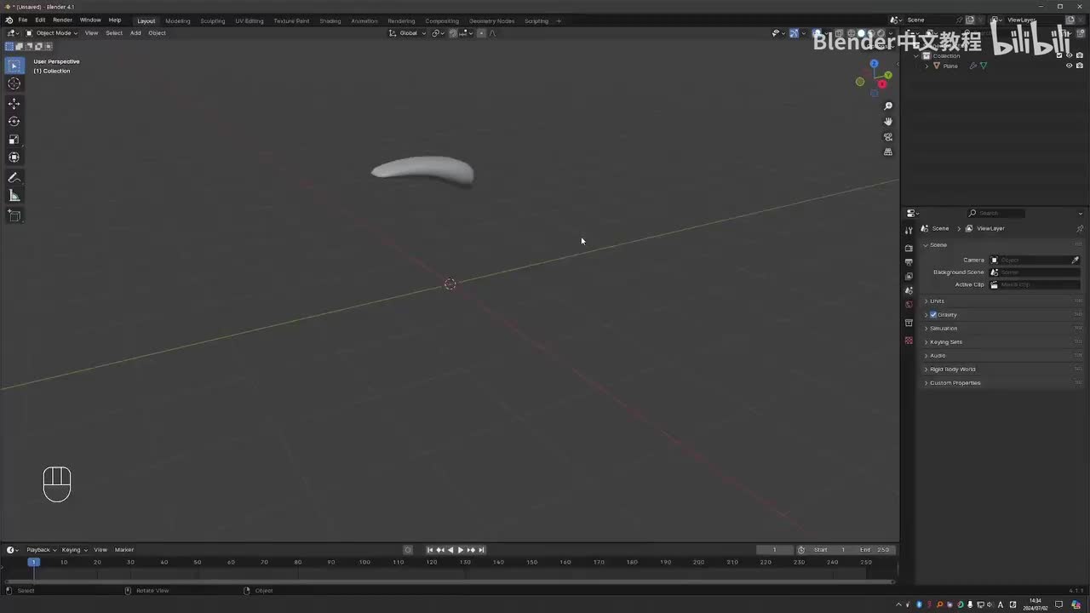This screenshot has height=613, width=1090.
Task: Open the World properties tab
Action: 909,305
